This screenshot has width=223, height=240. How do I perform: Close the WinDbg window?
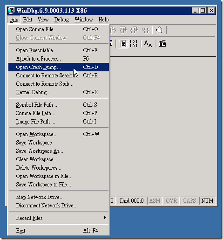[211, 11]
